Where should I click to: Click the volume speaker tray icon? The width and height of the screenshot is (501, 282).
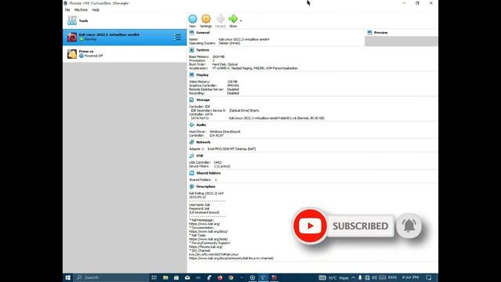(374, 277)
